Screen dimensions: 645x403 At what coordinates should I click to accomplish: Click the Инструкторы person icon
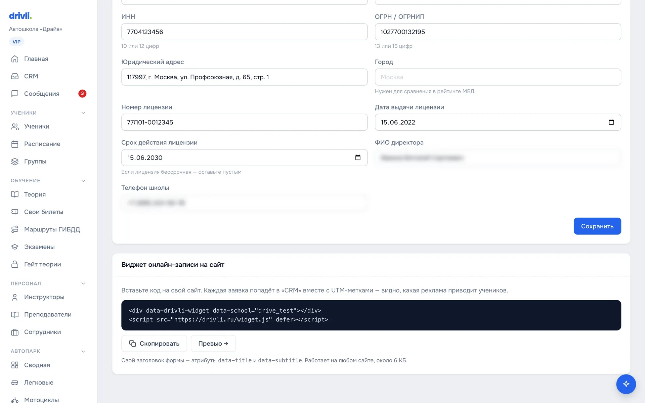[x=15, y=297]
